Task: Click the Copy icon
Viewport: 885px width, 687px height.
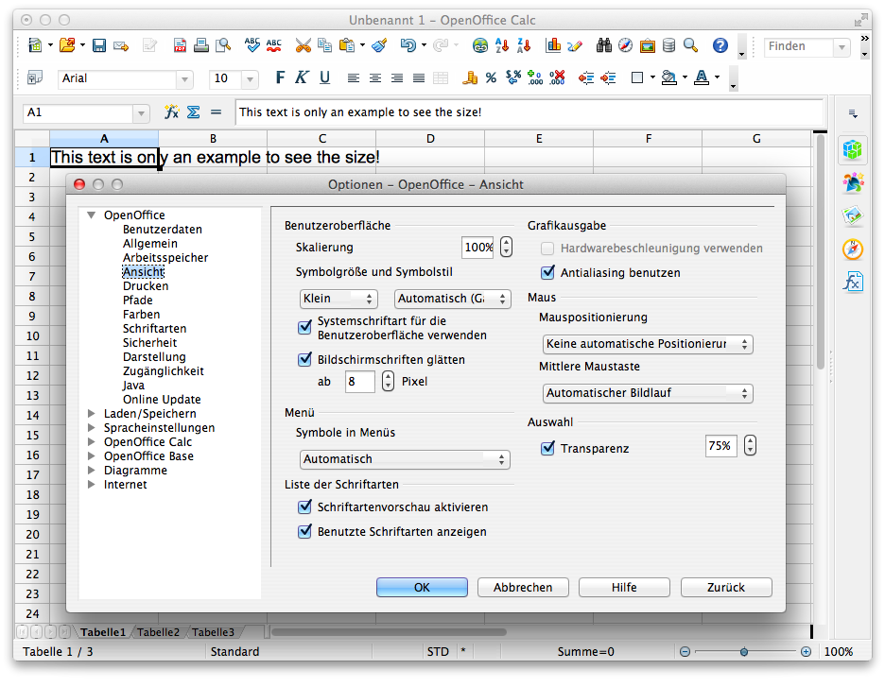Action: point(324,45)
